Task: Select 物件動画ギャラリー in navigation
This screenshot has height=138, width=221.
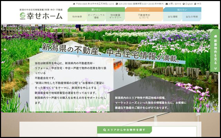Action: click(x=115, y=17)
